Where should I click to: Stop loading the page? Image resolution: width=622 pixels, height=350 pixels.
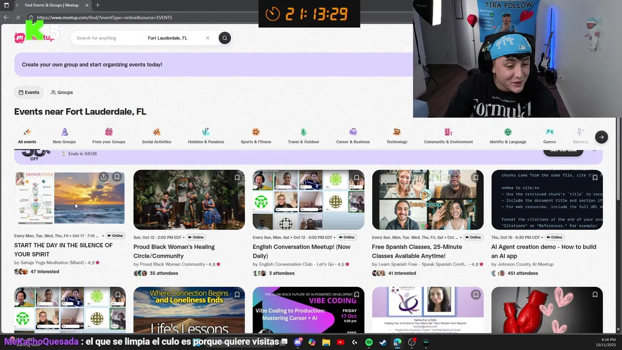click(x=18, y=17)
